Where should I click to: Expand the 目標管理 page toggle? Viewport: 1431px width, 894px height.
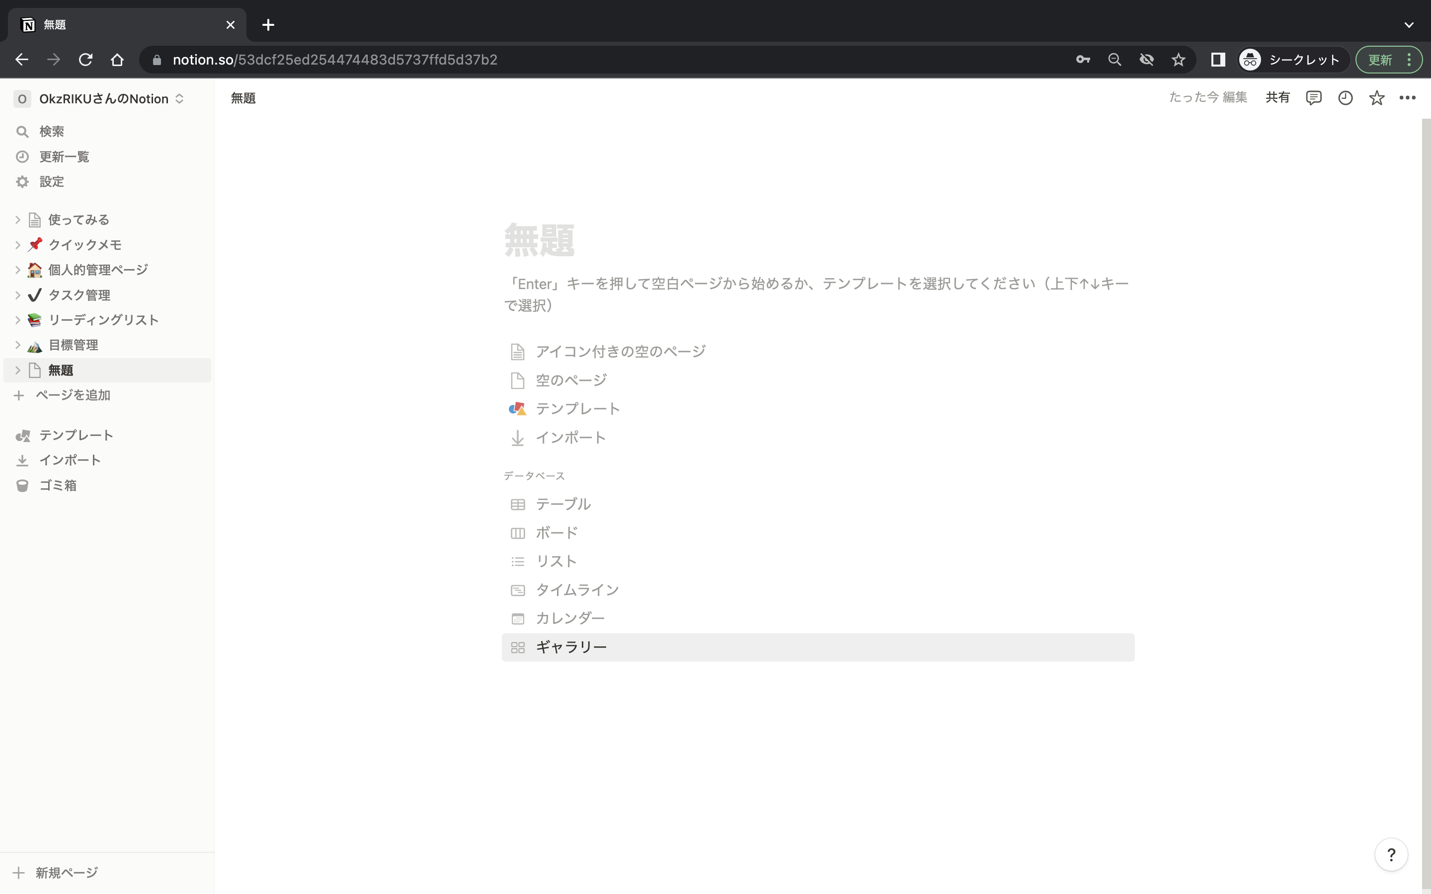(x=18, y=345)
